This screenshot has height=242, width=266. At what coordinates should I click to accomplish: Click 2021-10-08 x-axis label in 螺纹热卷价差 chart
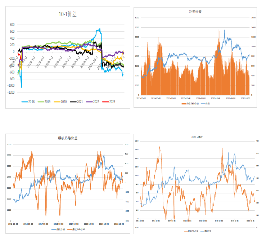[104, 224]
